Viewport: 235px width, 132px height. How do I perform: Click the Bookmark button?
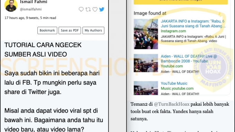47,30
